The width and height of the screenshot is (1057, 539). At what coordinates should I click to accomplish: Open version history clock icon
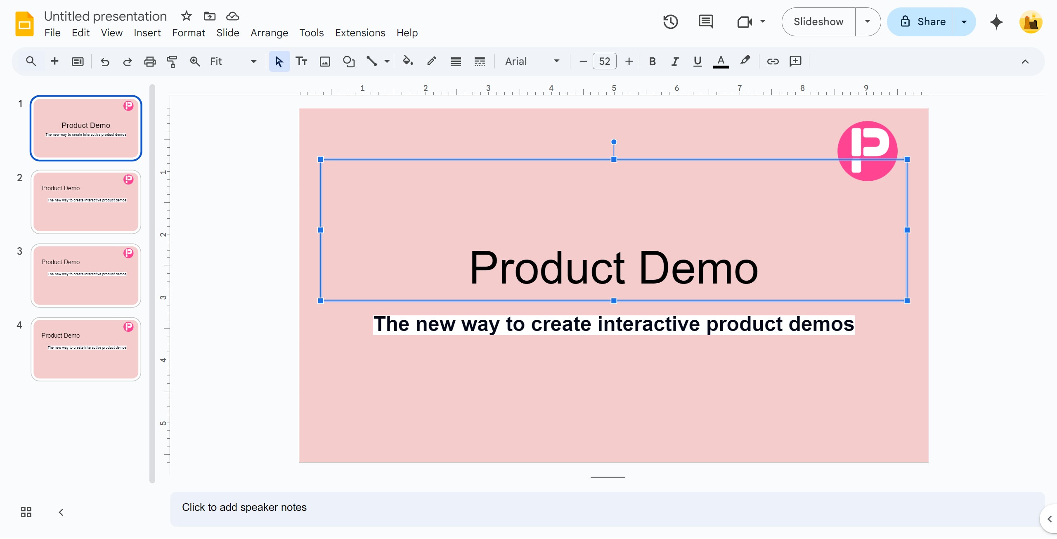click(x=671, y=22)
